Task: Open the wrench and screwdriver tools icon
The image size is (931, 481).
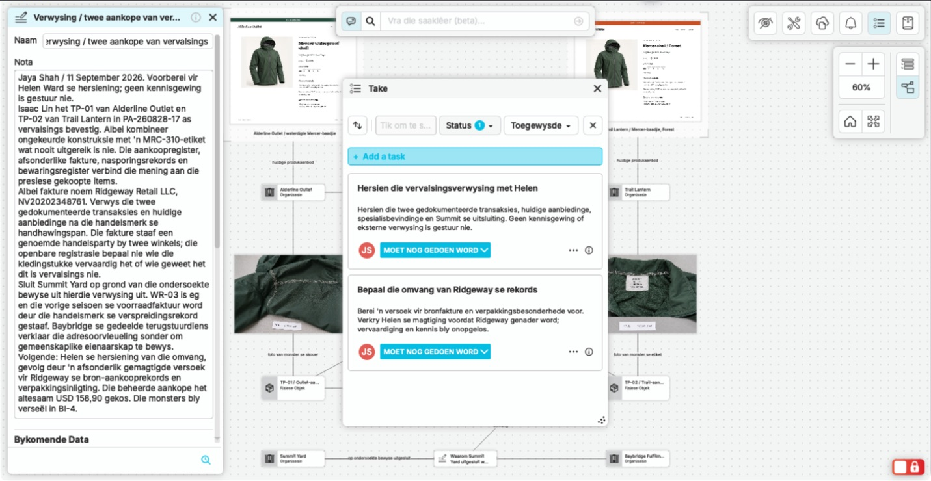Action: click(x=794, y=23)
